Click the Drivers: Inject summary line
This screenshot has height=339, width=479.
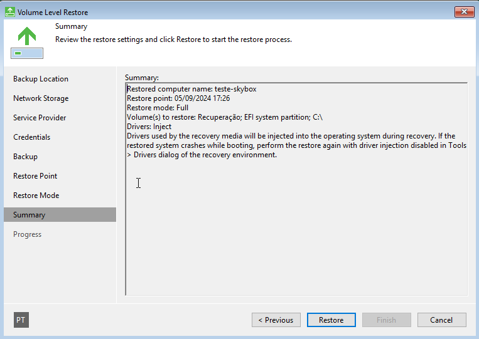click(x=149, y=127)
